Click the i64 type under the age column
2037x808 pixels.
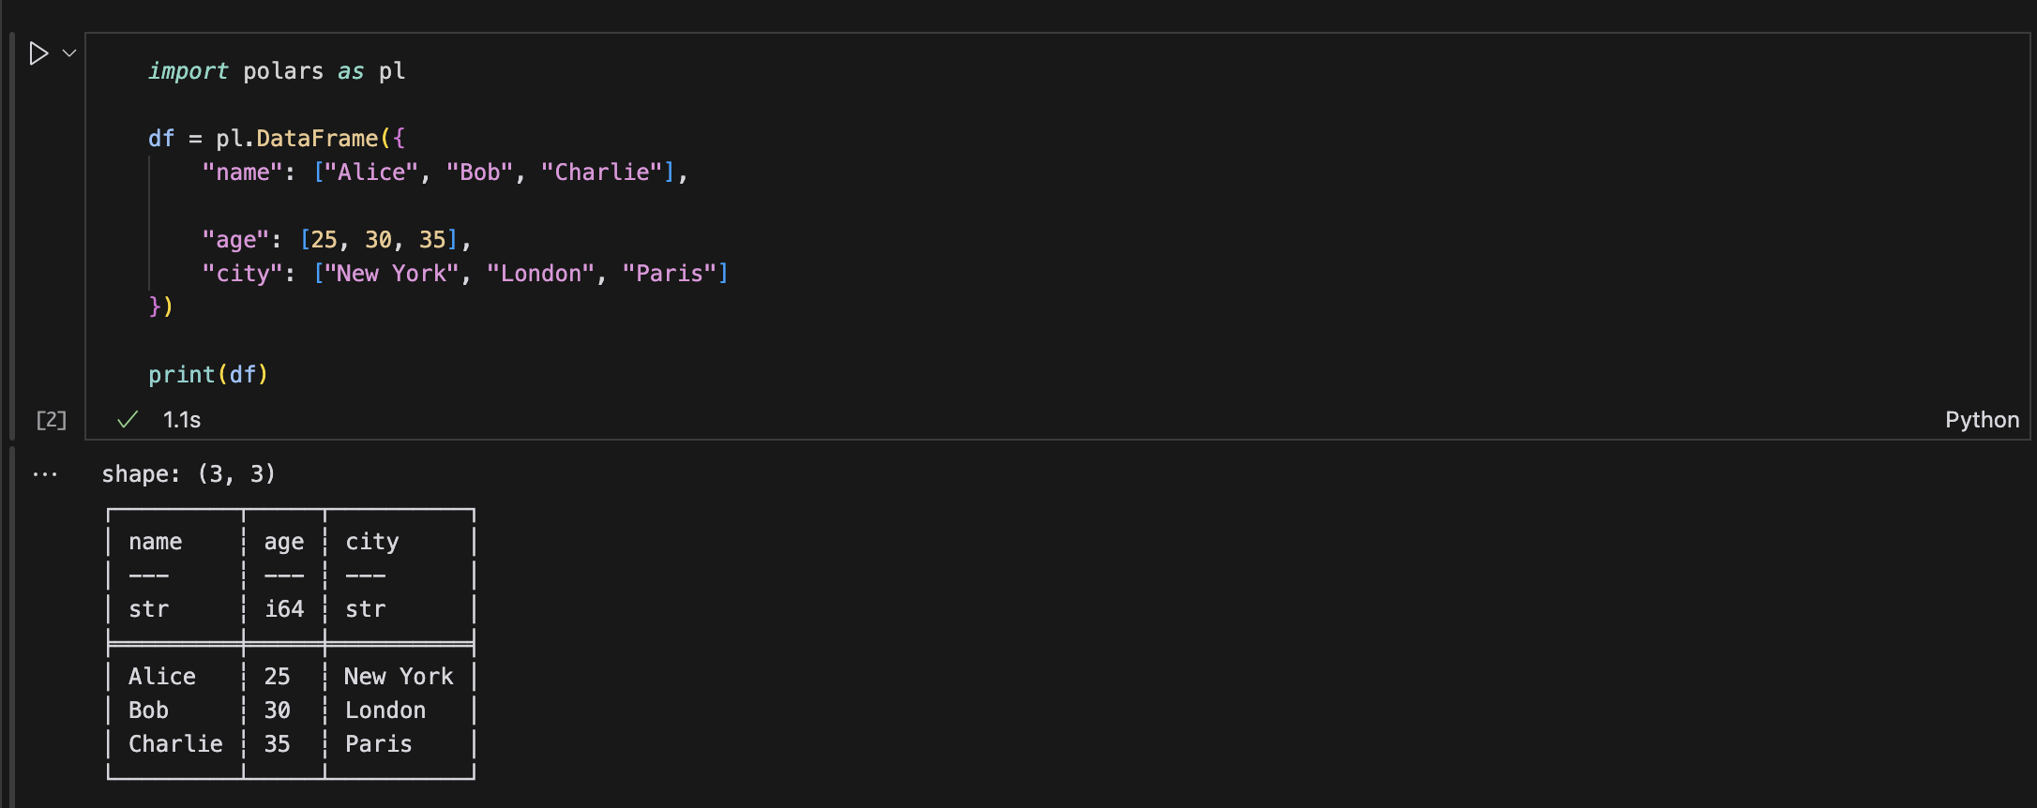pyautogui.click(x=283, y=608)
